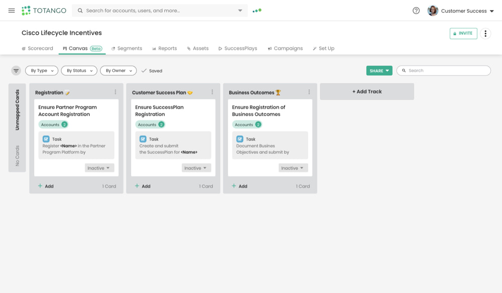Screen dimensions: 502x293
Task: Expand the Share dropdown button
Action: (380, 70)
